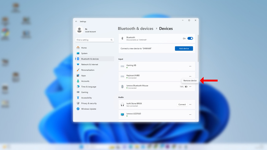Click the Lenovo Bluetooth Mouse icon

click(122, 87)
